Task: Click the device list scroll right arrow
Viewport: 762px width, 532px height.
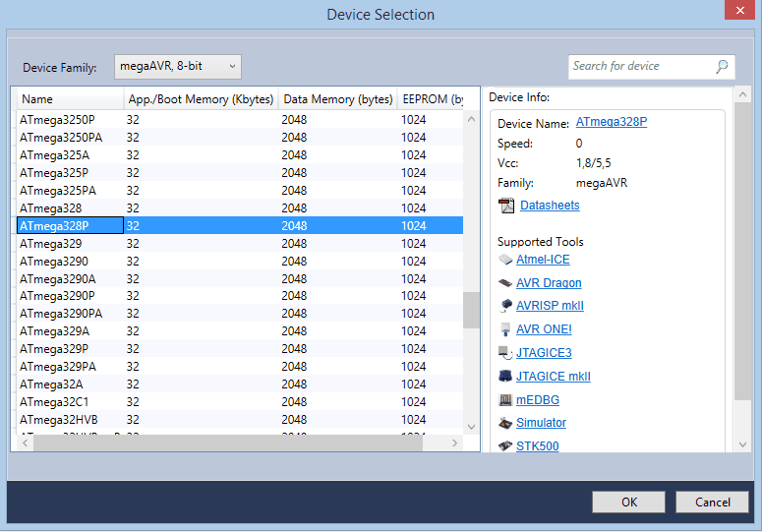Action: (454, 443)
